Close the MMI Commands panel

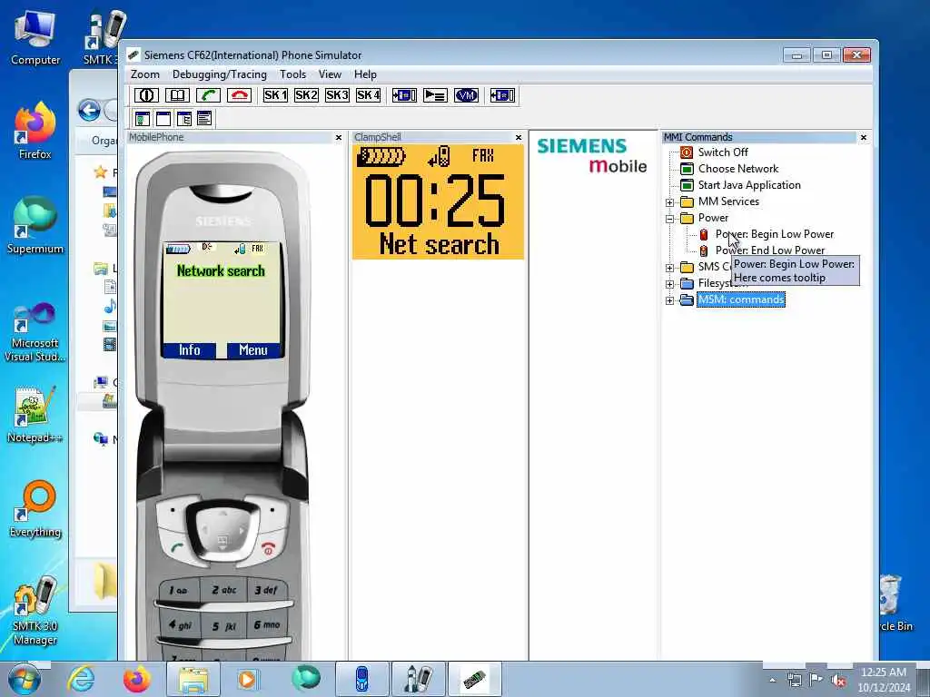point(864,138)
